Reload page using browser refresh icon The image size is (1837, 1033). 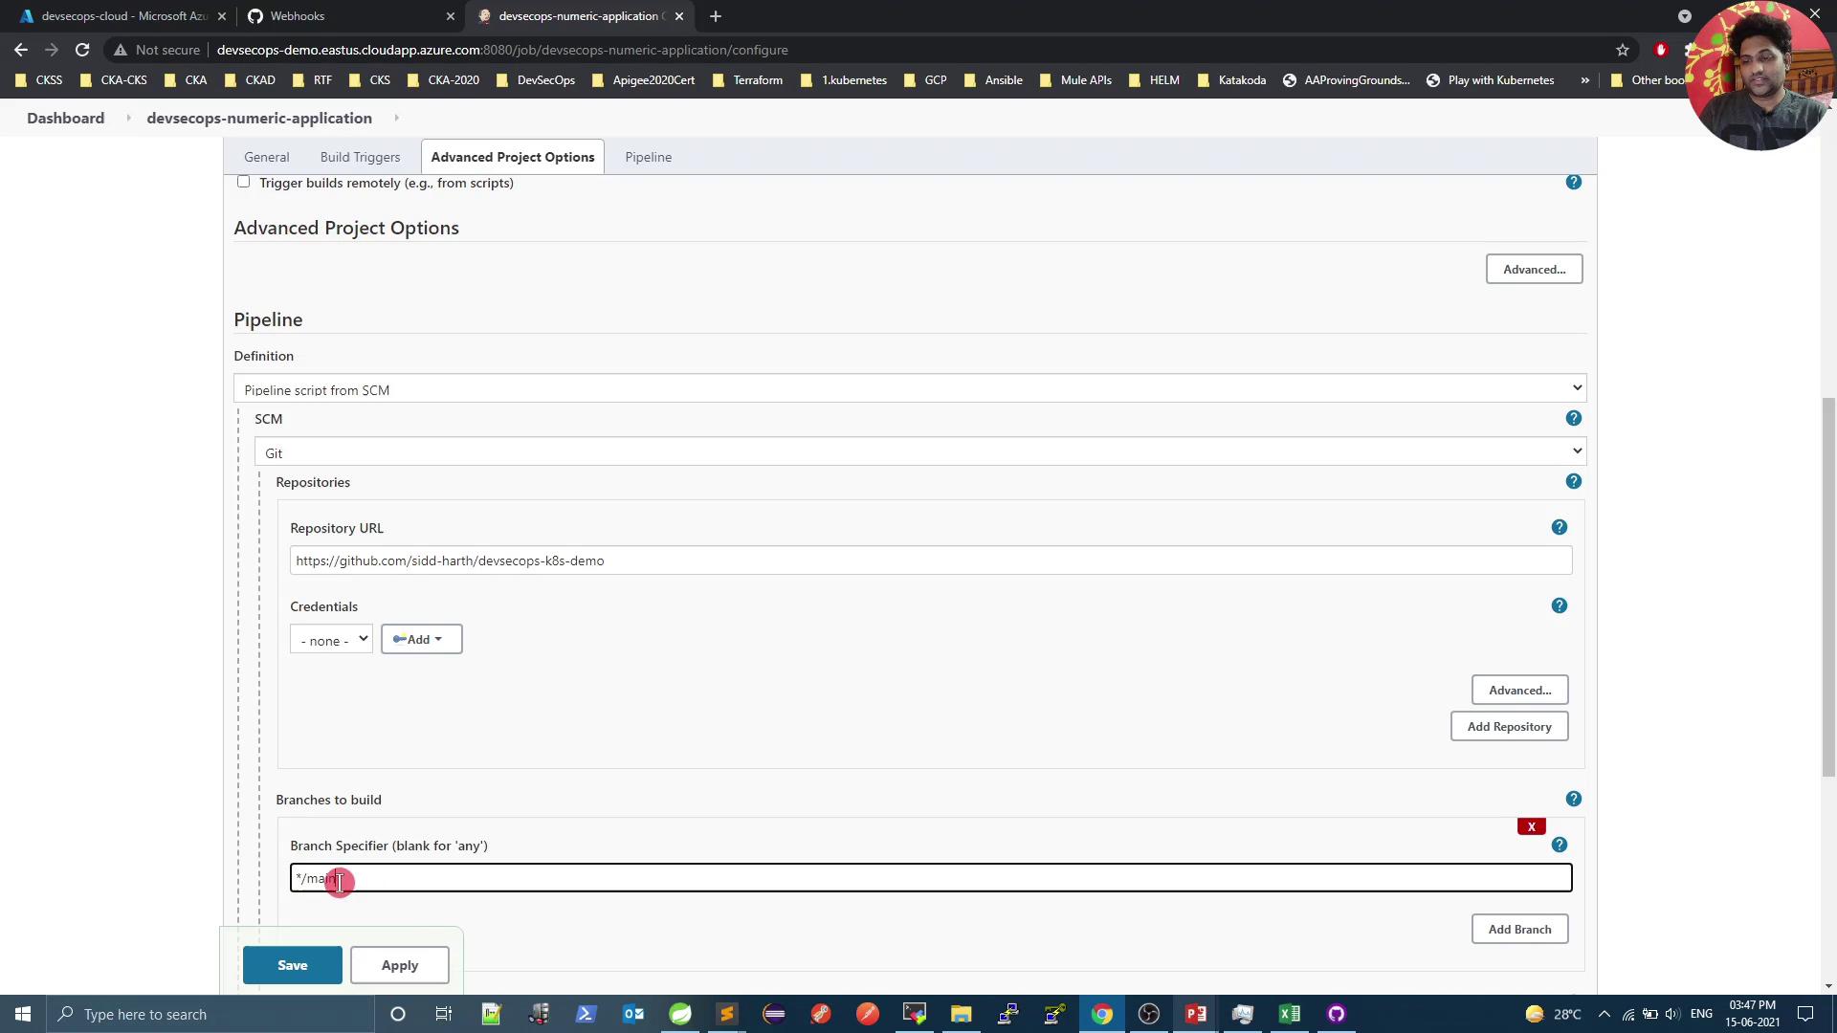[82, 50]
